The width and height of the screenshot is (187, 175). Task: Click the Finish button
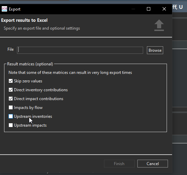click(119, 164)
